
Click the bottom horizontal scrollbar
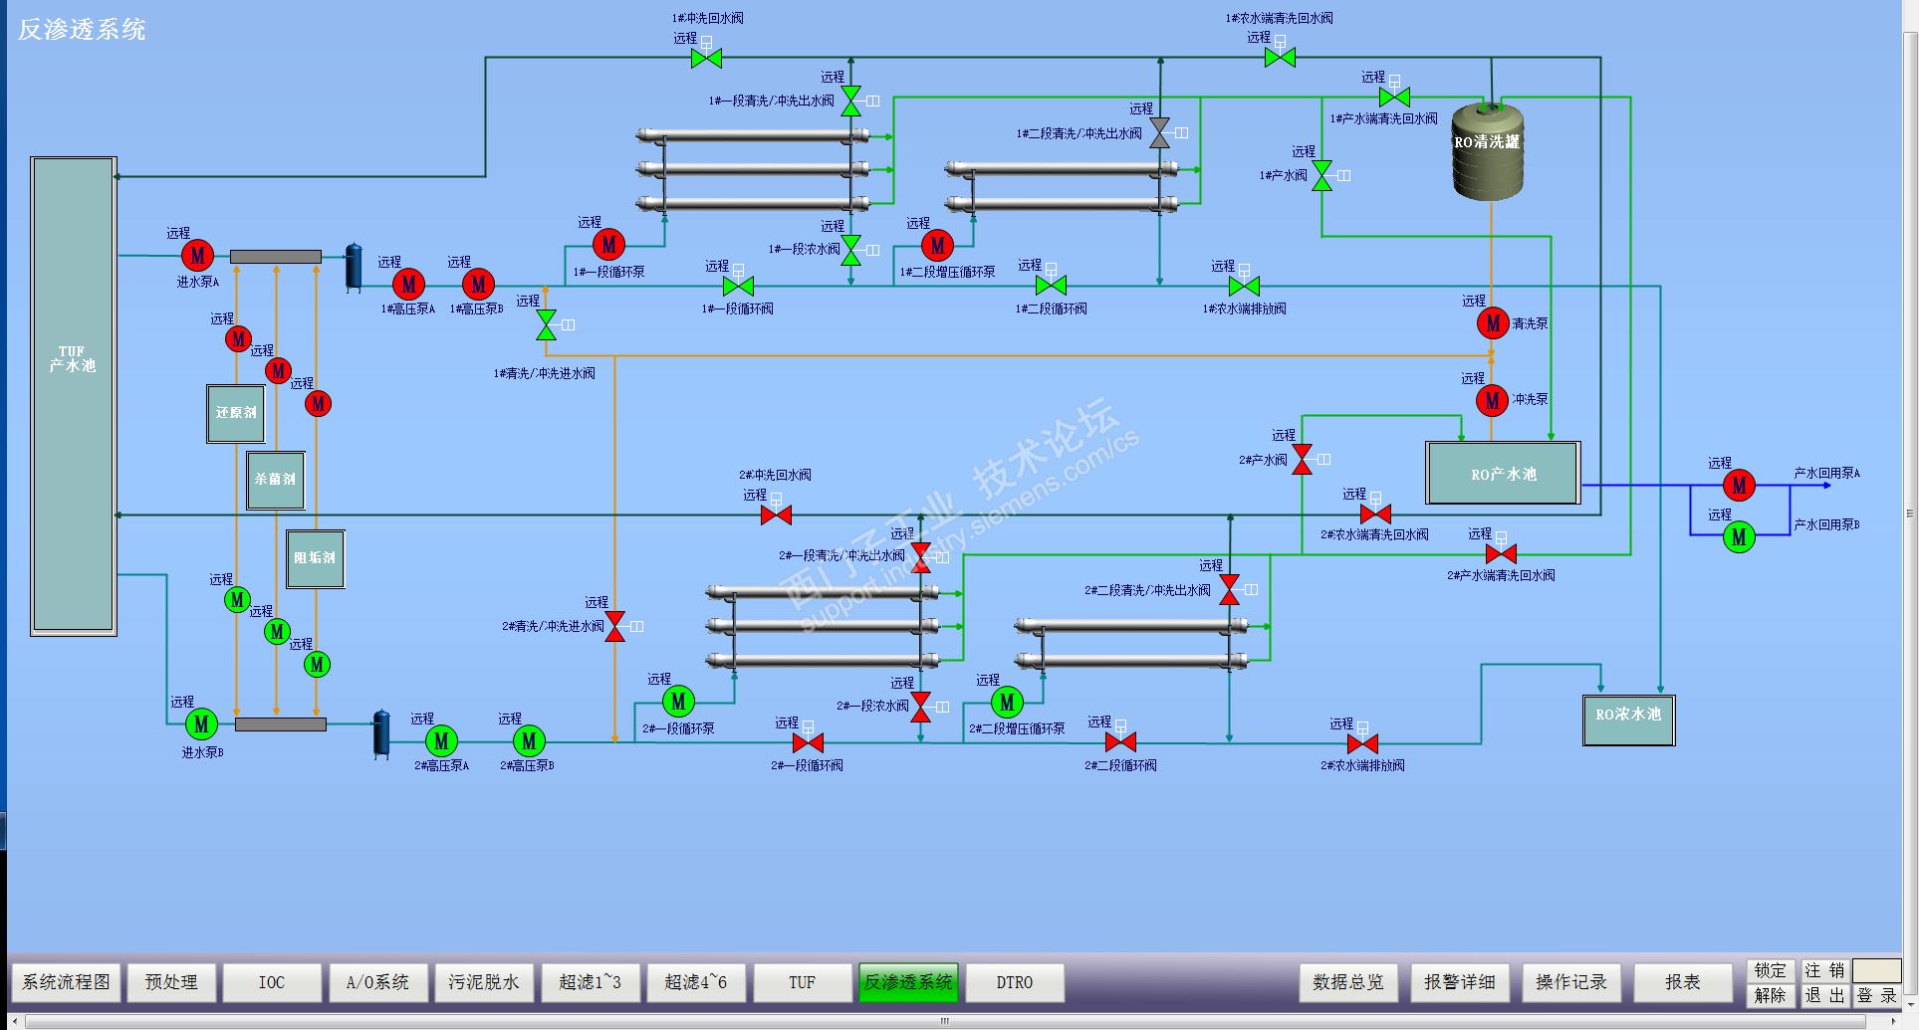click(x=945, y=1021)
